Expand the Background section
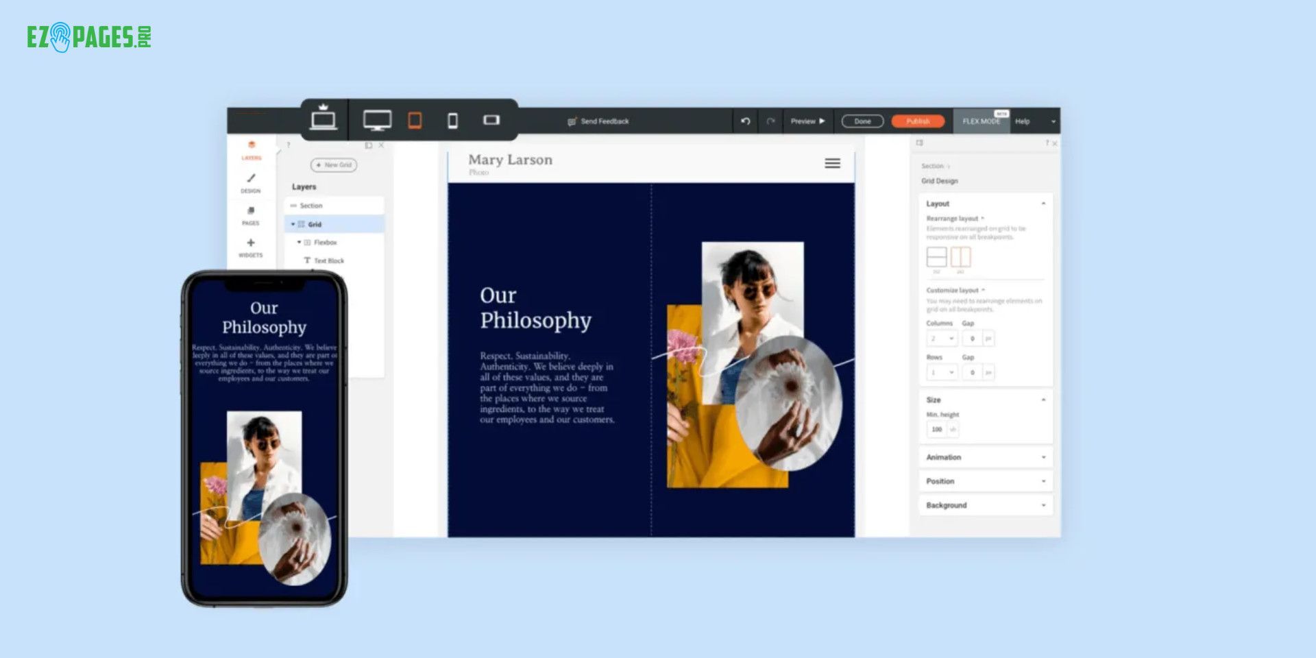1316x658 pixels. click(985, 505)
